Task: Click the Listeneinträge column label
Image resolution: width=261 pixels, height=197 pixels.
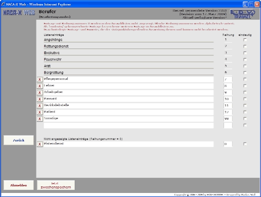Action: pos(54,35)
